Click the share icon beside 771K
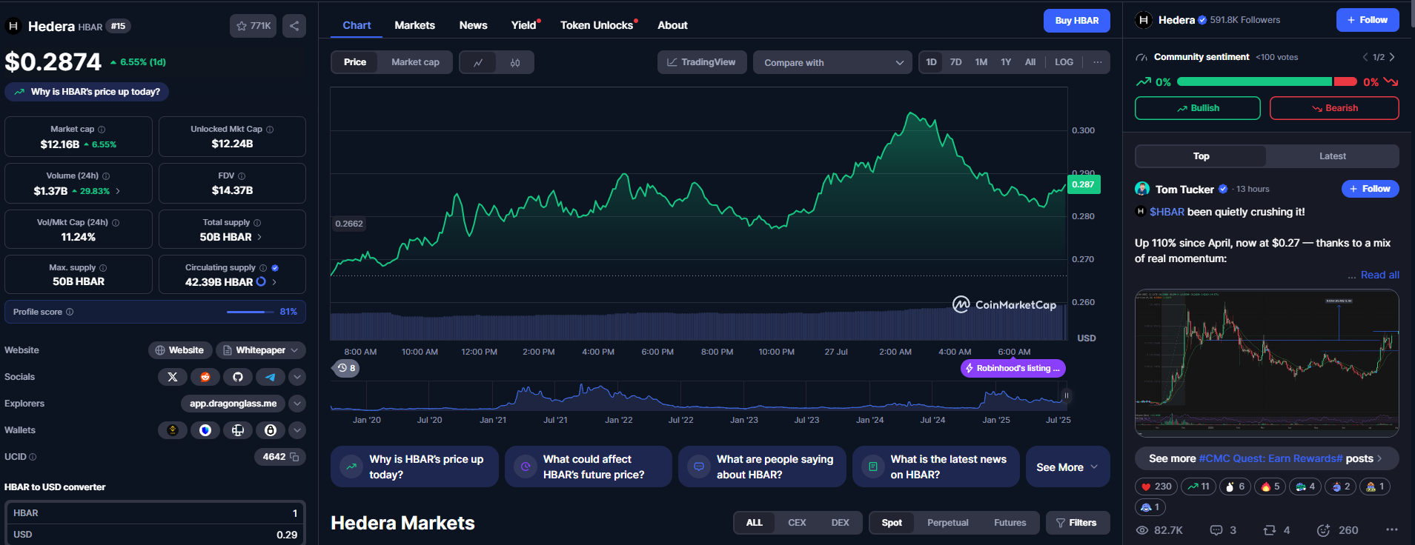Viewport: 1415px width, 545px height. click(x=294, y=26)
